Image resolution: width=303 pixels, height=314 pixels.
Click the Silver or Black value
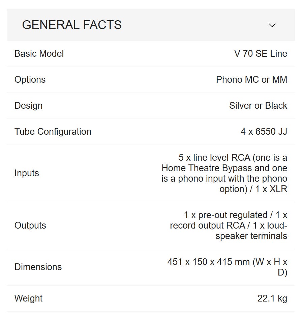click(x=258, y=106)
